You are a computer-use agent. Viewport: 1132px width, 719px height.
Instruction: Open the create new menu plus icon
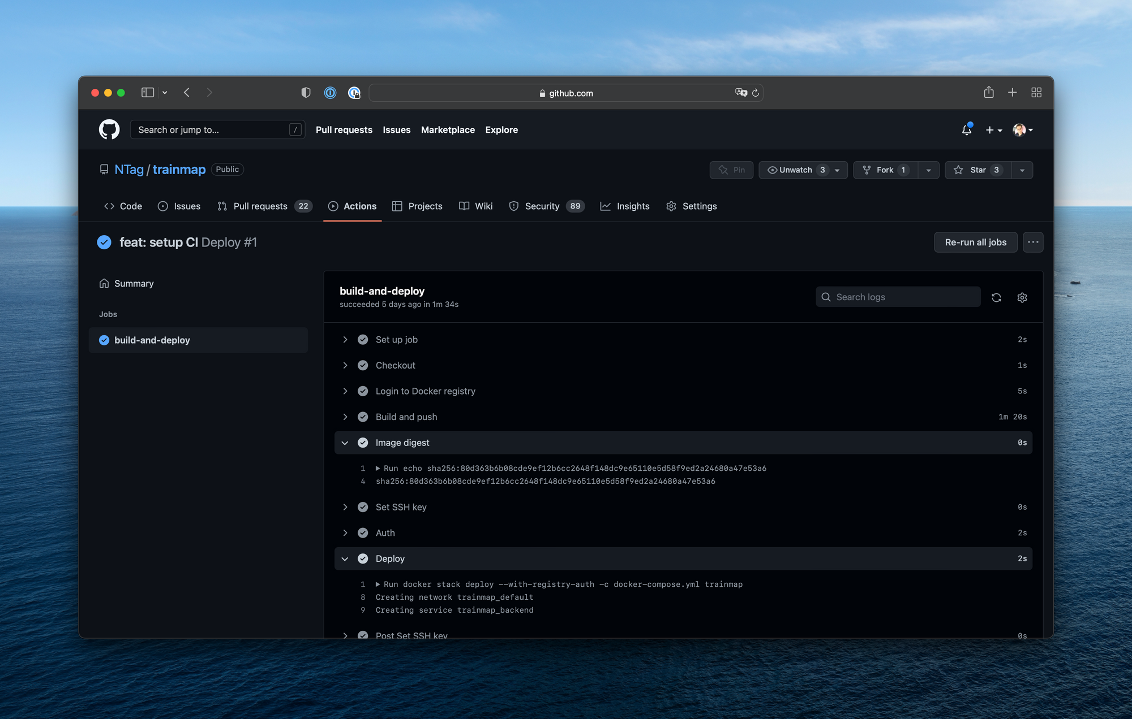click(989, 130)
